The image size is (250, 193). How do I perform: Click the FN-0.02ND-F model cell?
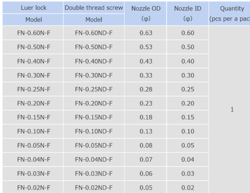[x=94, y=187]
